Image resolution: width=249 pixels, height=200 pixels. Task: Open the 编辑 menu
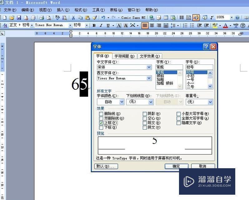[27, 10]
